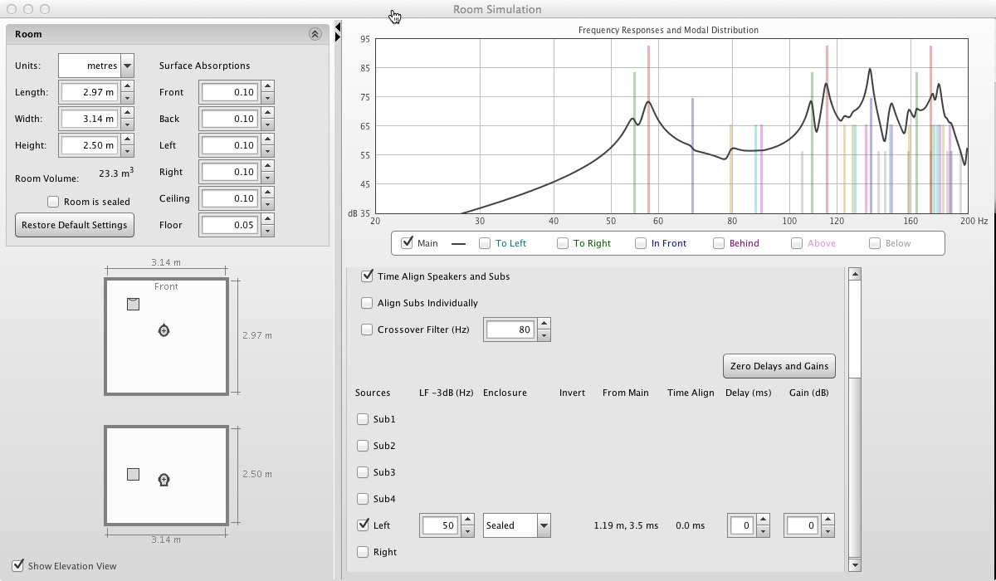Enable Align Subs Individually checkbox

coord(367,303)
